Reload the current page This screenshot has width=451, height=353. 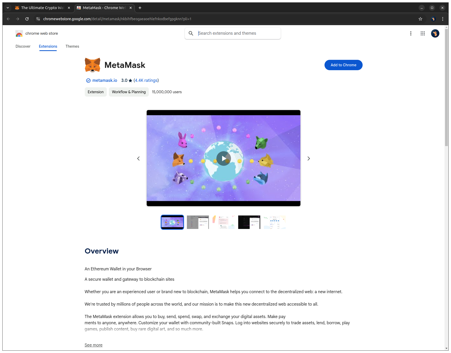point(27,19)
